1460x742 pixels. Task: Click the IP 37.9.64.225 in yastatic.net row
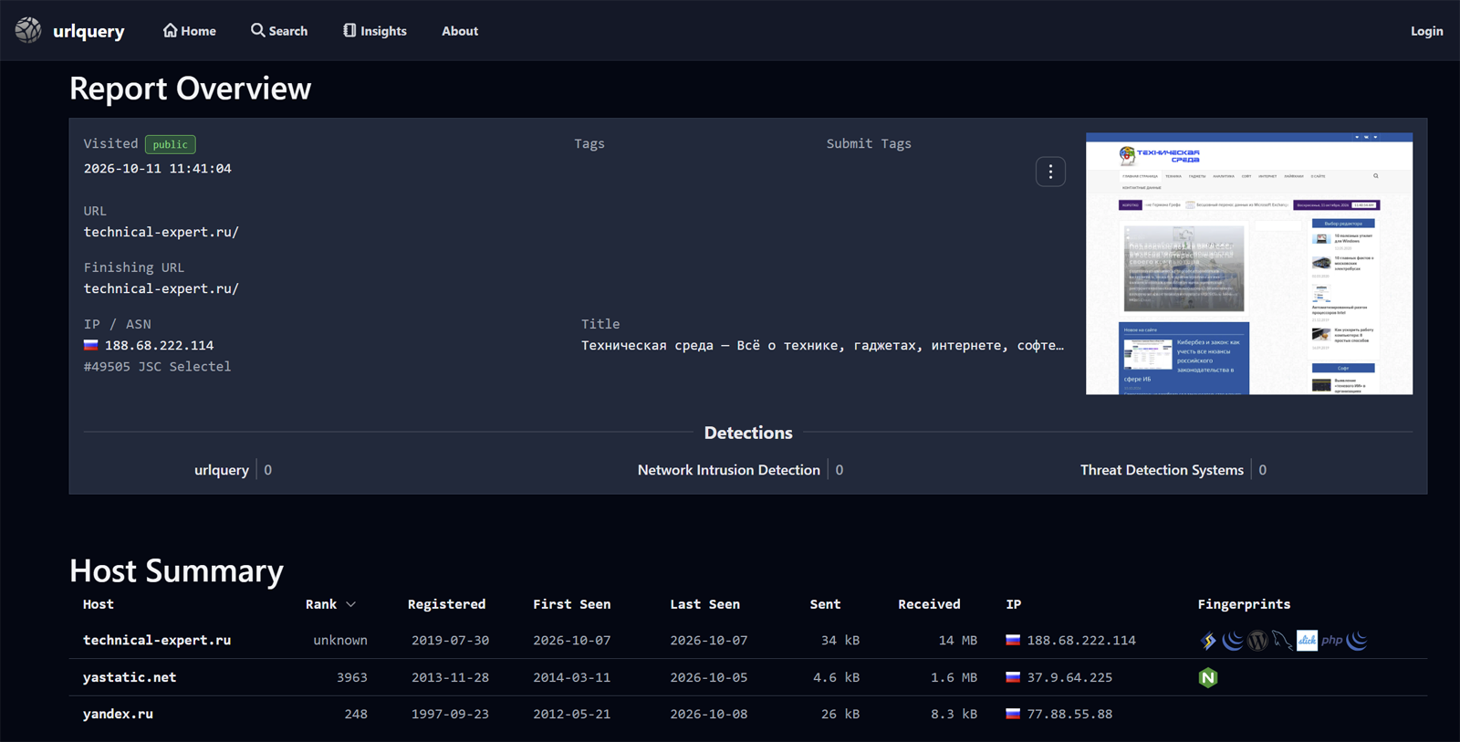(x=1069, y=677)
